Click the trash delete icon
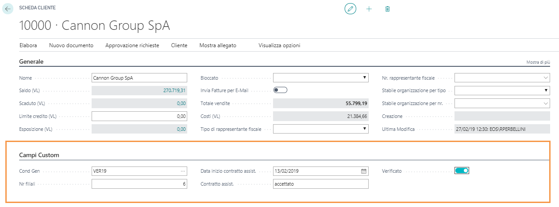The image size is (559, 207). tap(387, 9)
